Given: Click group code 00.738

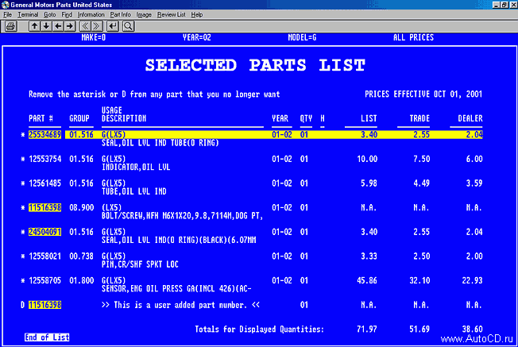Looking at the screenshot, I should pyautogui.click(x=81, y=256).
